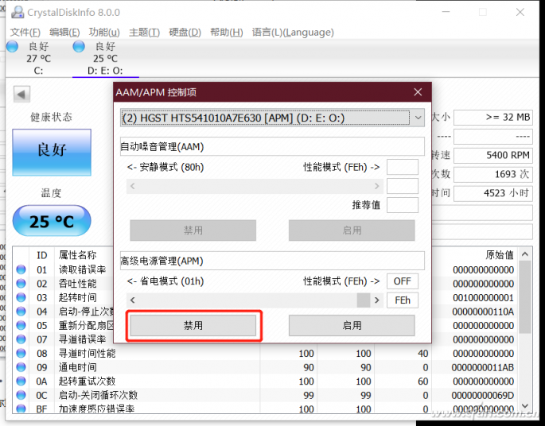
Task: Click the attribute list scrollbar down arrow
Action: (525, 405)
